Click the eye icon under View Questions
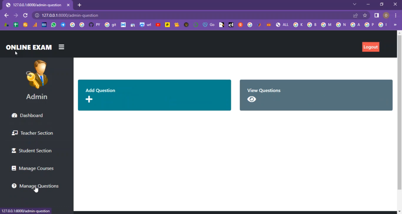Viewport: 402px width, 214px height. pyautogui.click(x=252, y=99)
